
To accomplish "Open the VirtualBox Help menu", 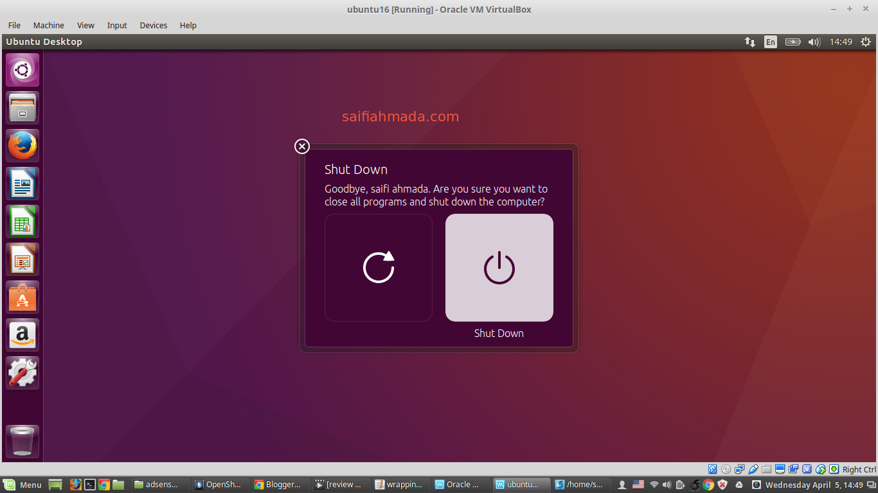I will coord(188,25).
